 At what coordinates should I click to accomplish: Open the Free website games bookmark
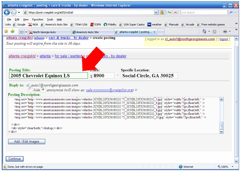pos(211,25)
